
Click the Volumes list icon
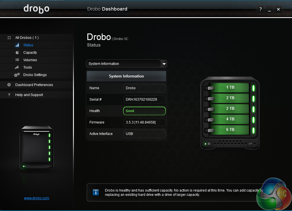pyautogui.click(x=17, y=60)
